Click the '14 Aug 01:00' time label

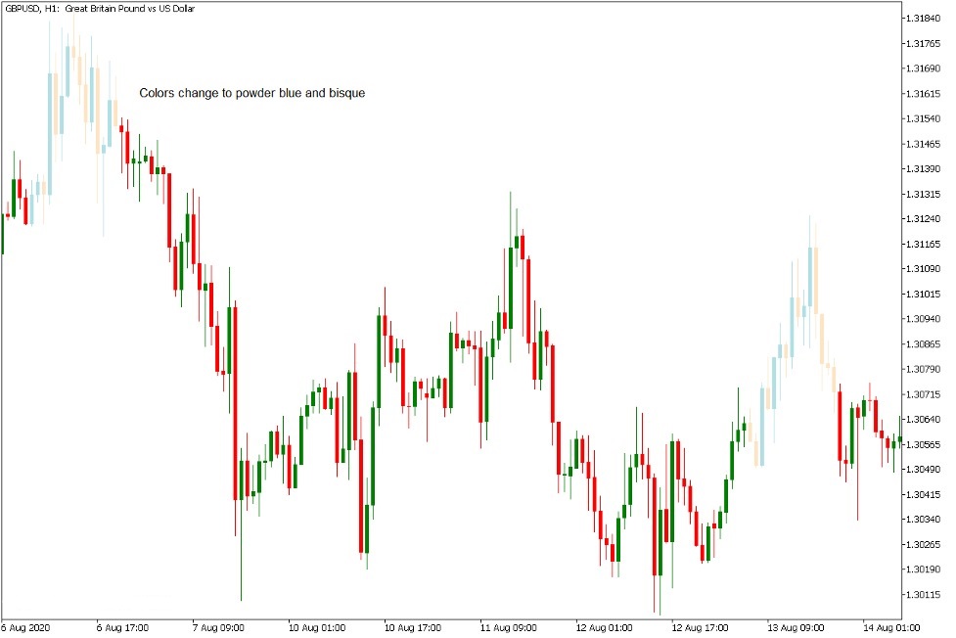891,627
